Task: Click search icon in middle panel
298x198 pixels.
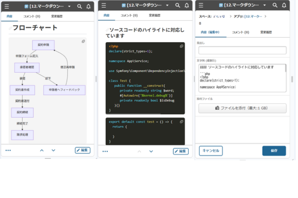Action: 177,5
